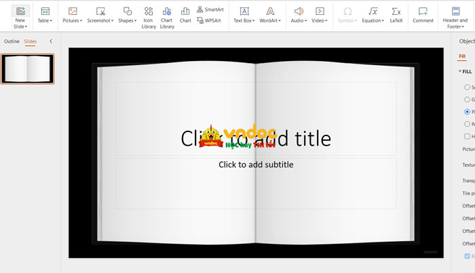Select the second fill radio option
The image size is (475, 273).
(467, 99)
